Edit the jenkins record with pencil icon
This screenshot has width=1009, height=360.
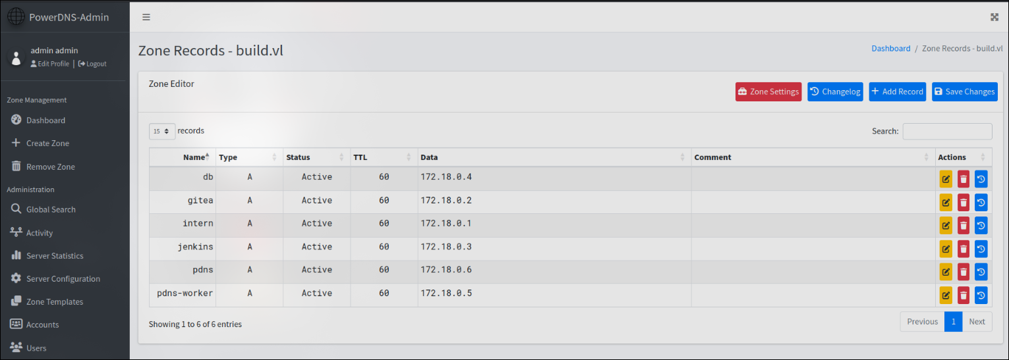(x=946, y=249)
